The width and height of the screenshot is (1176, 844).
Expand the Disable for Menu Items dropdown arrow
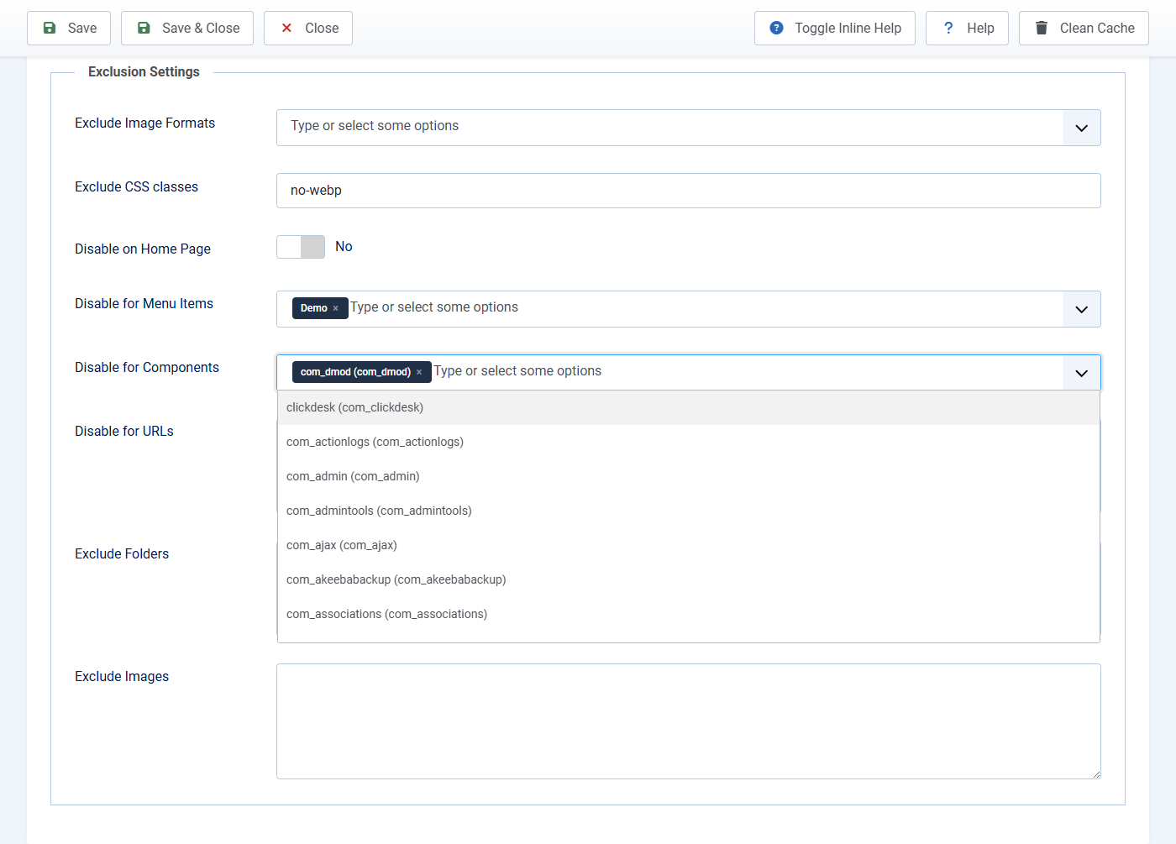pos(1081,309)
